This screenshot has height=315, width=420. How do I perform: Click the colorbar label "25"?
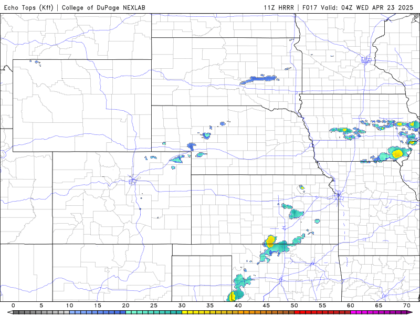[154, 306]
